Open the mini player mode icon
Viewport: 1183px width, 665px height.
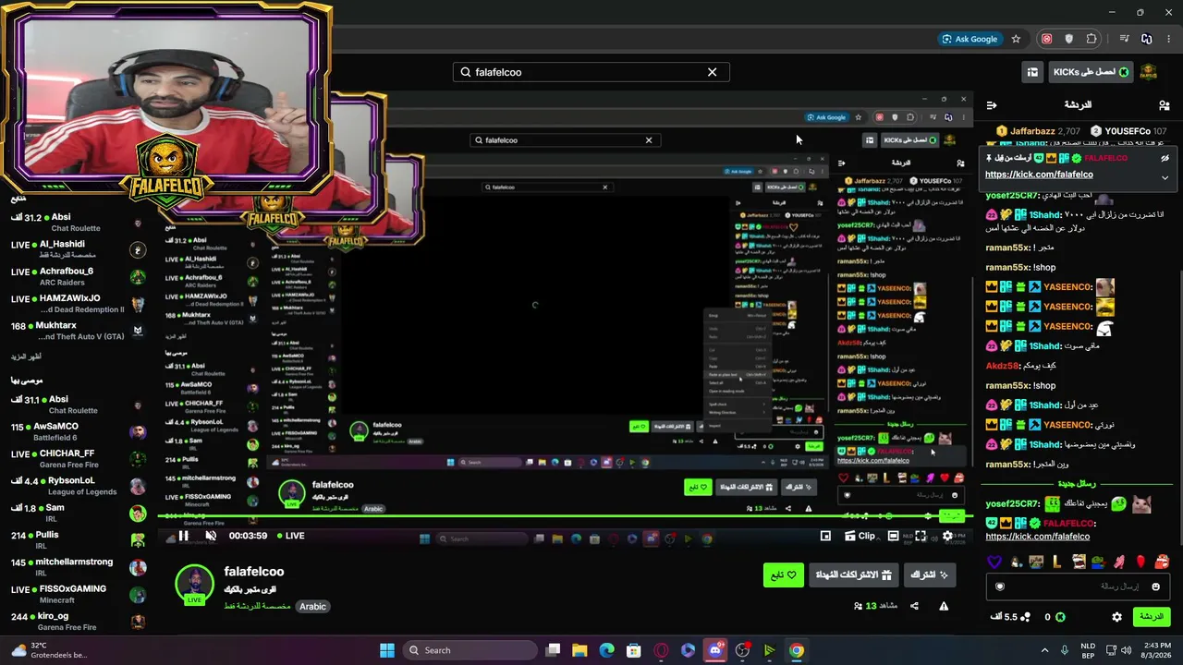[x=825, y=536]
